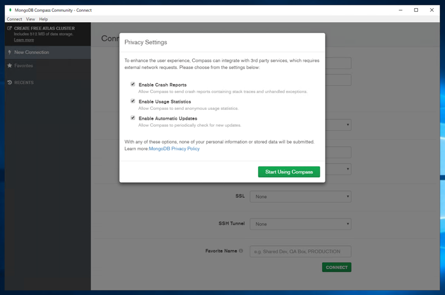Click the Favorites star icon
This screenshot has height=295, width=445.
pos(9,65)
